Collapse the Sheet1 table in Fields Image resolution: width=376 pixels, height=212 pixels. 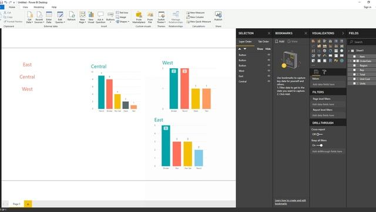tap(349, 51)
